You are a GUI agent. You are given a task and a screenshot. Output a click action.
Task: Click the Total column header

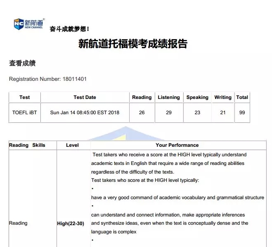pyautogui.click(x=242, y=97)
